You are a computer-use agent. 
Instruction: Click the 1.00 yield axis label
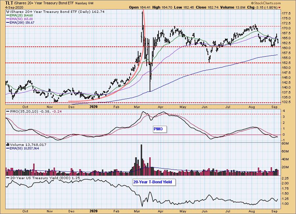tap(285, 204)
